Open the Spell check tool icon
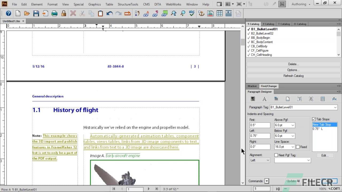342x192 pixels. pos(192,13)
